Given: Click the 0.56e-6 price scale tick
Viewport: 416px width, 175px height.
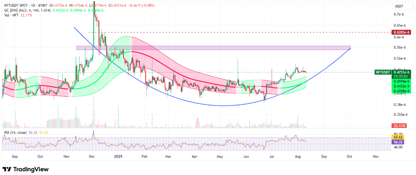Looking at the screenshot, I should 400,47.
